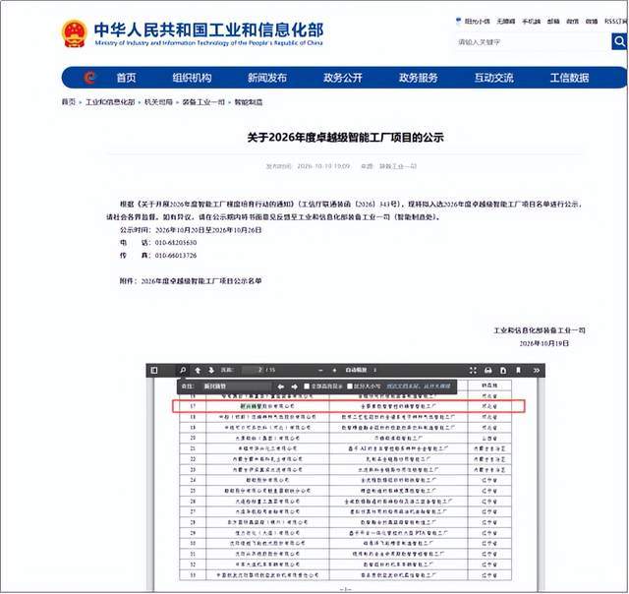This screenshot has height=594, width=629.
Task: Click row number 33 in PDF table
Action: coord(193,575)
